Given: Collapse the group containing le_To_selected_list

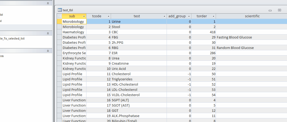Looking at the screenshot, I should [48, 33].
